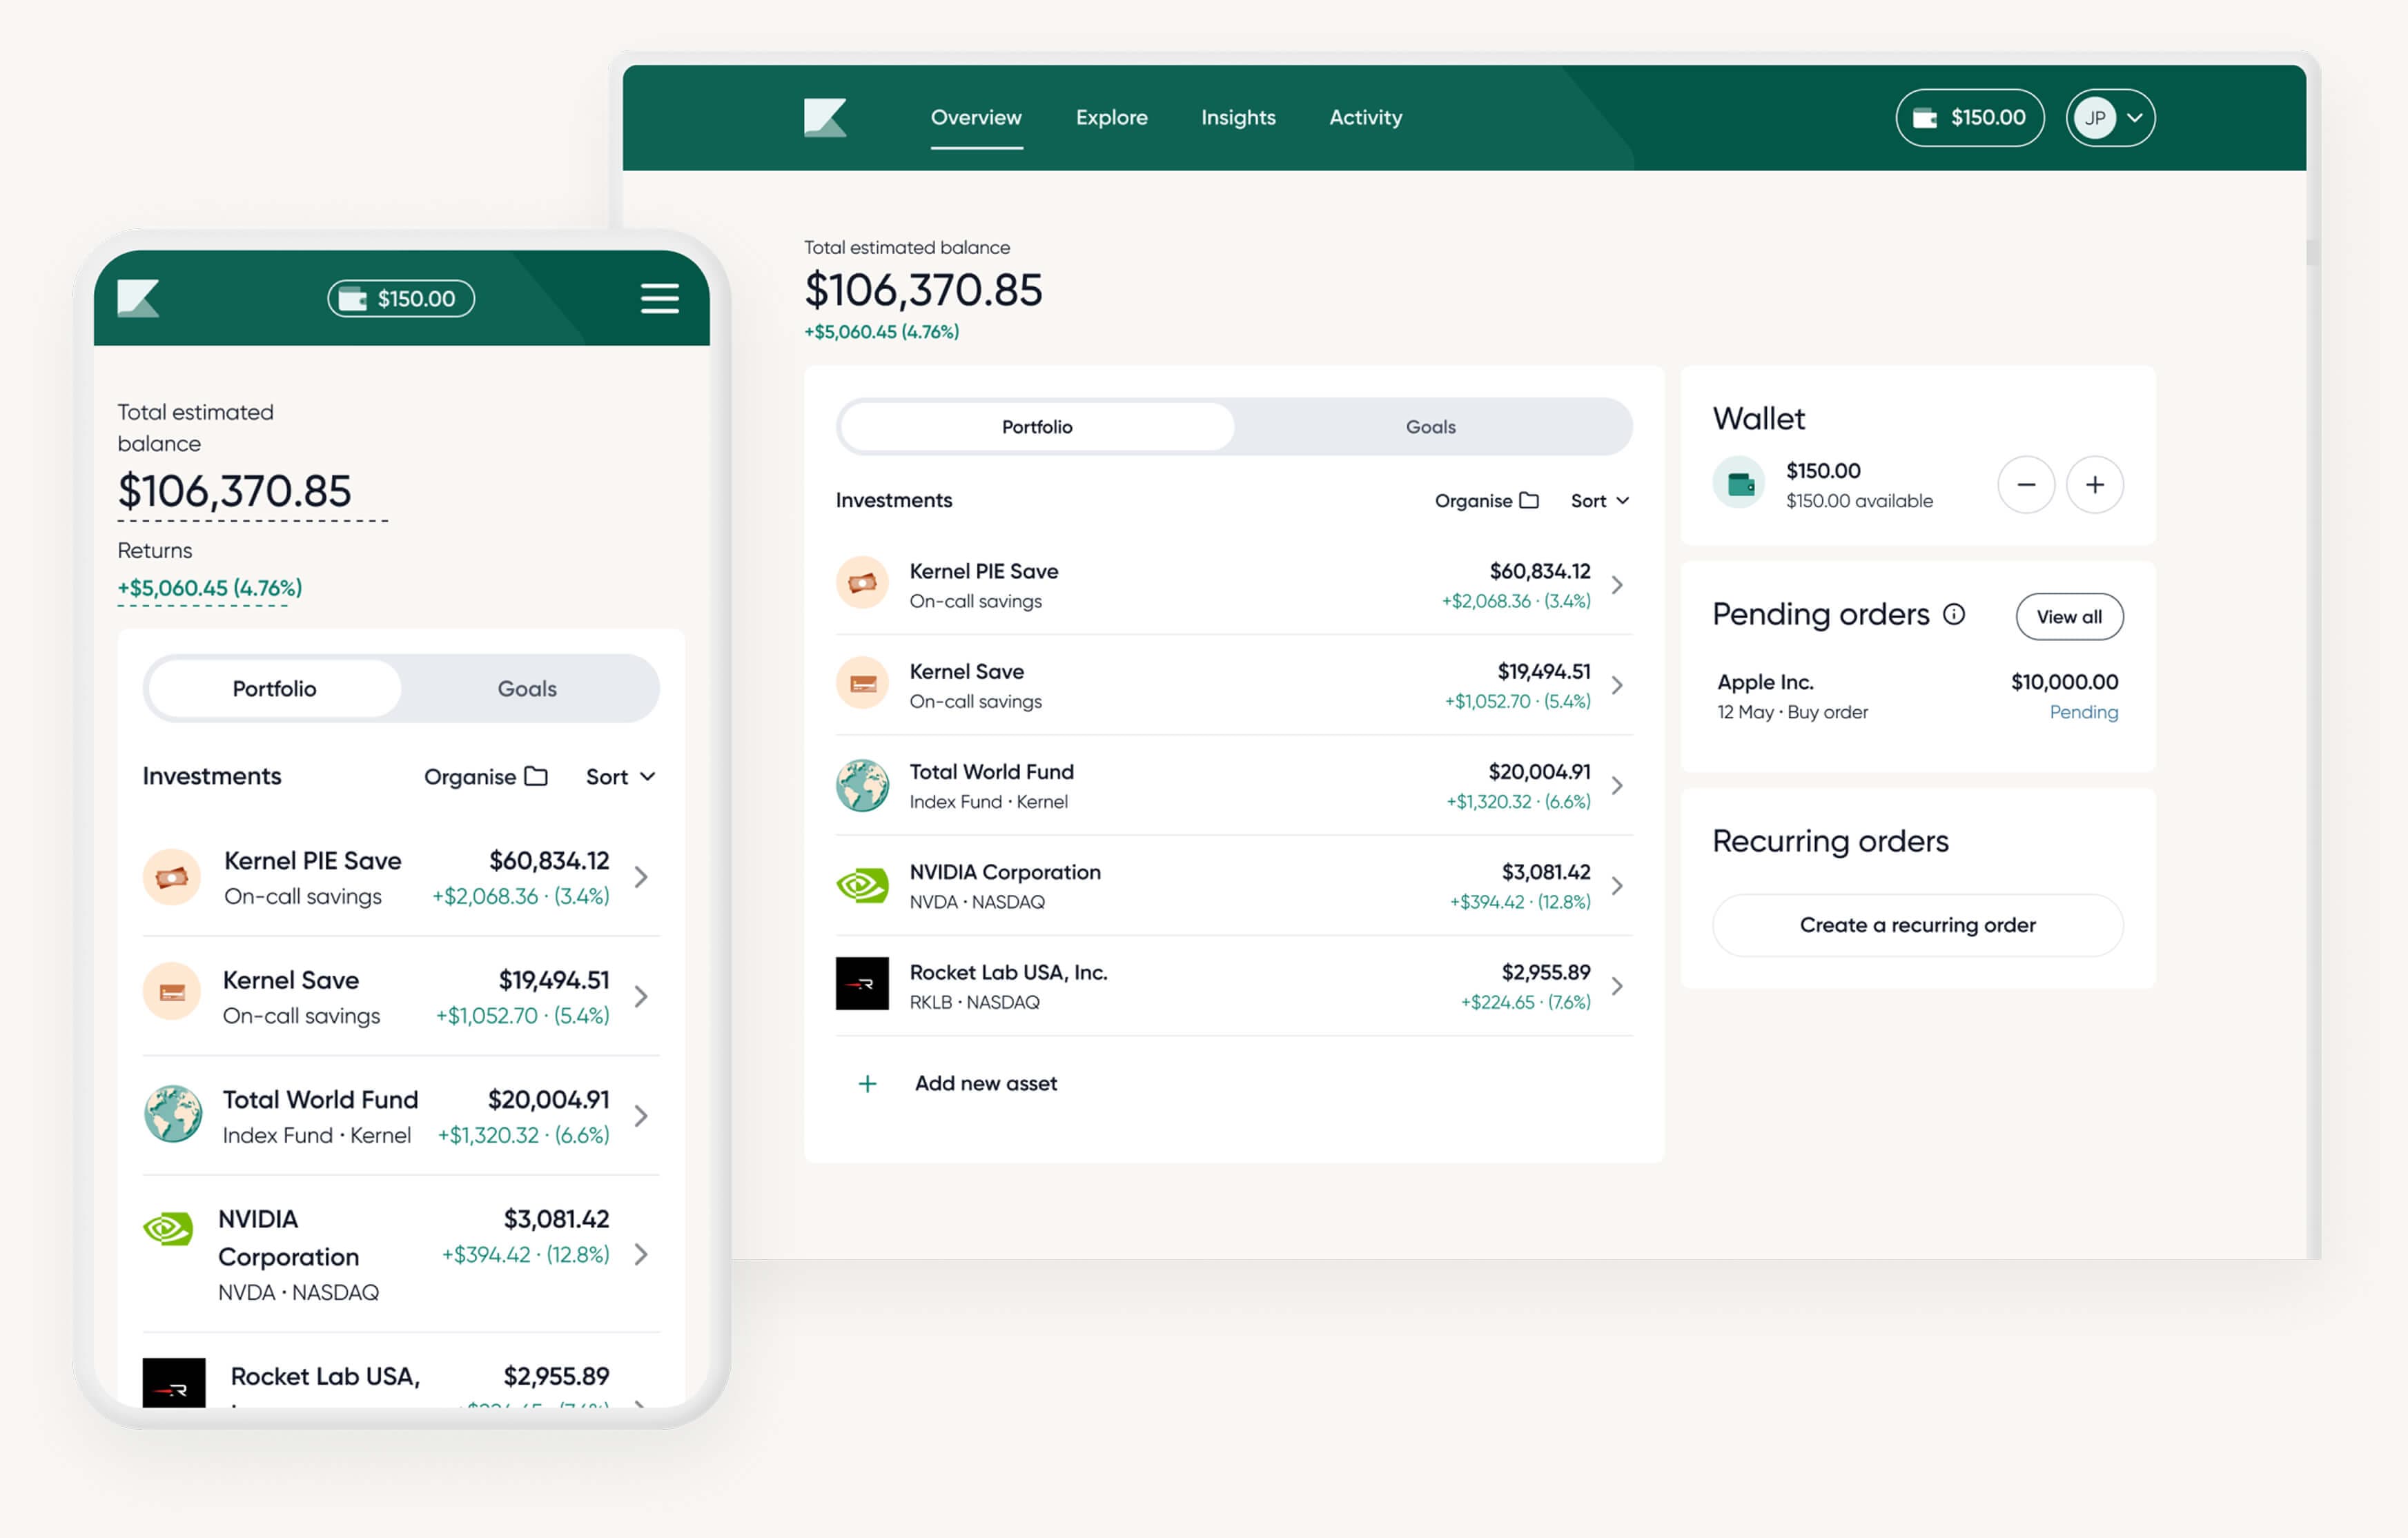Screen dimensions: 2408x1538
Task: Go to the Overview tab
Action: (x=976, y=118)
